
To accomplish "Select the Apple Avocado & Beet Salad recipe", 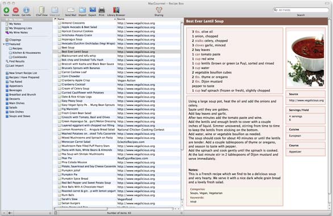I will (x=116, y=27).
